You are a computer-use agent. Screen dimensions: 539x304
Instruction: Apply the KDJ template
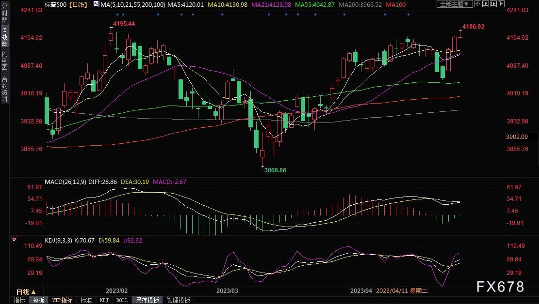point(104,300)
